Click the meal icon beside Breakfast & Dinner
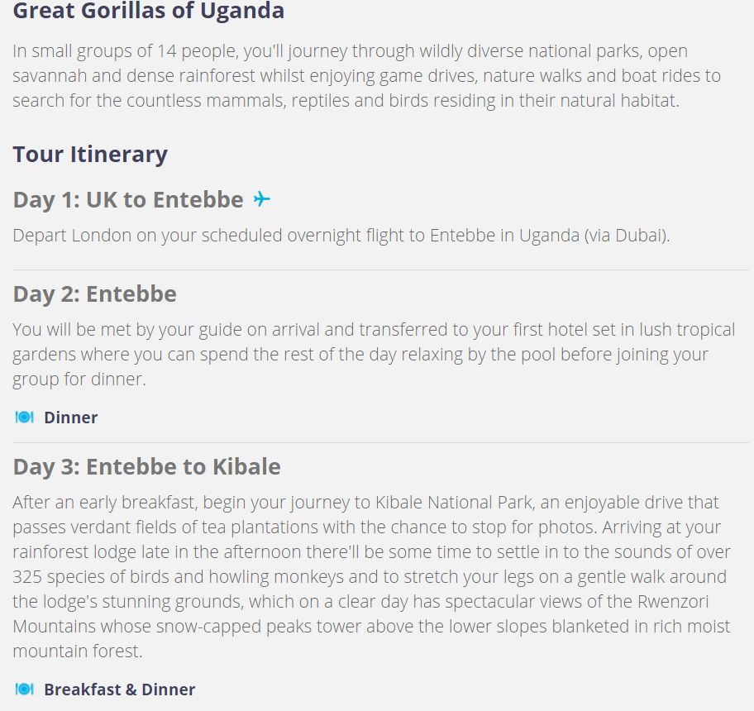Viewport: 754px width, 711px height. coord(25,690)
